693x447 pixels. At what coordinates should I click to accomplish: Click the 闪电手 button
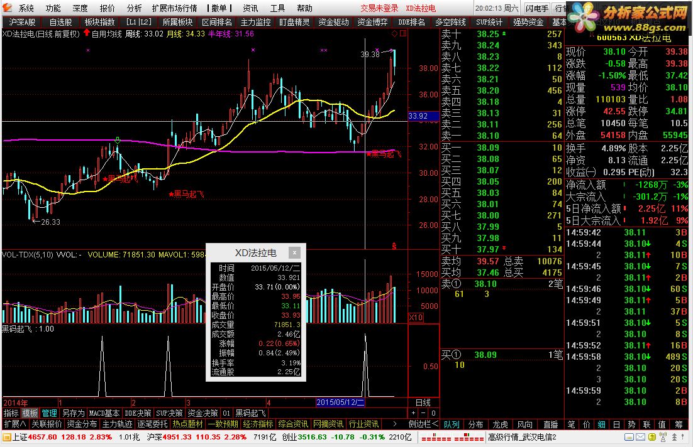point(537,8)
